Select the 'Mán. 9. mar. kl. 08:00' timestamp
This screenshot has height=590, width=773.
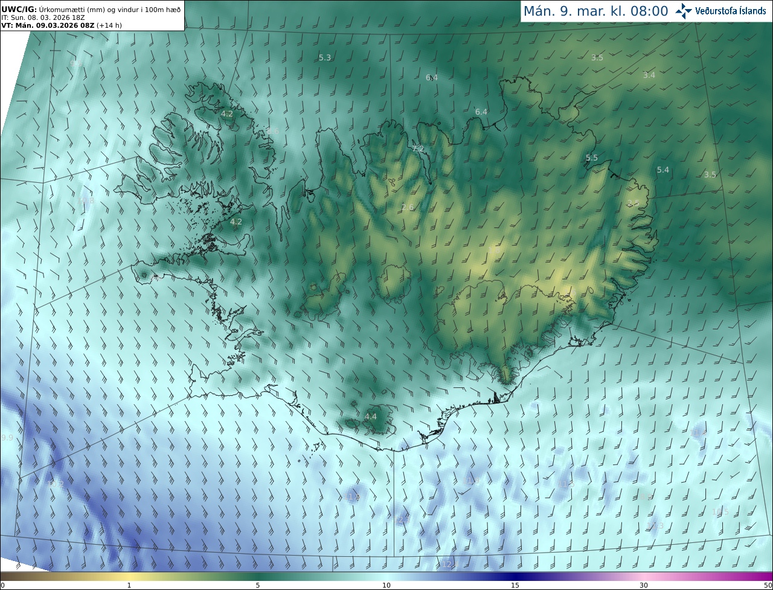tap(595, 11)
